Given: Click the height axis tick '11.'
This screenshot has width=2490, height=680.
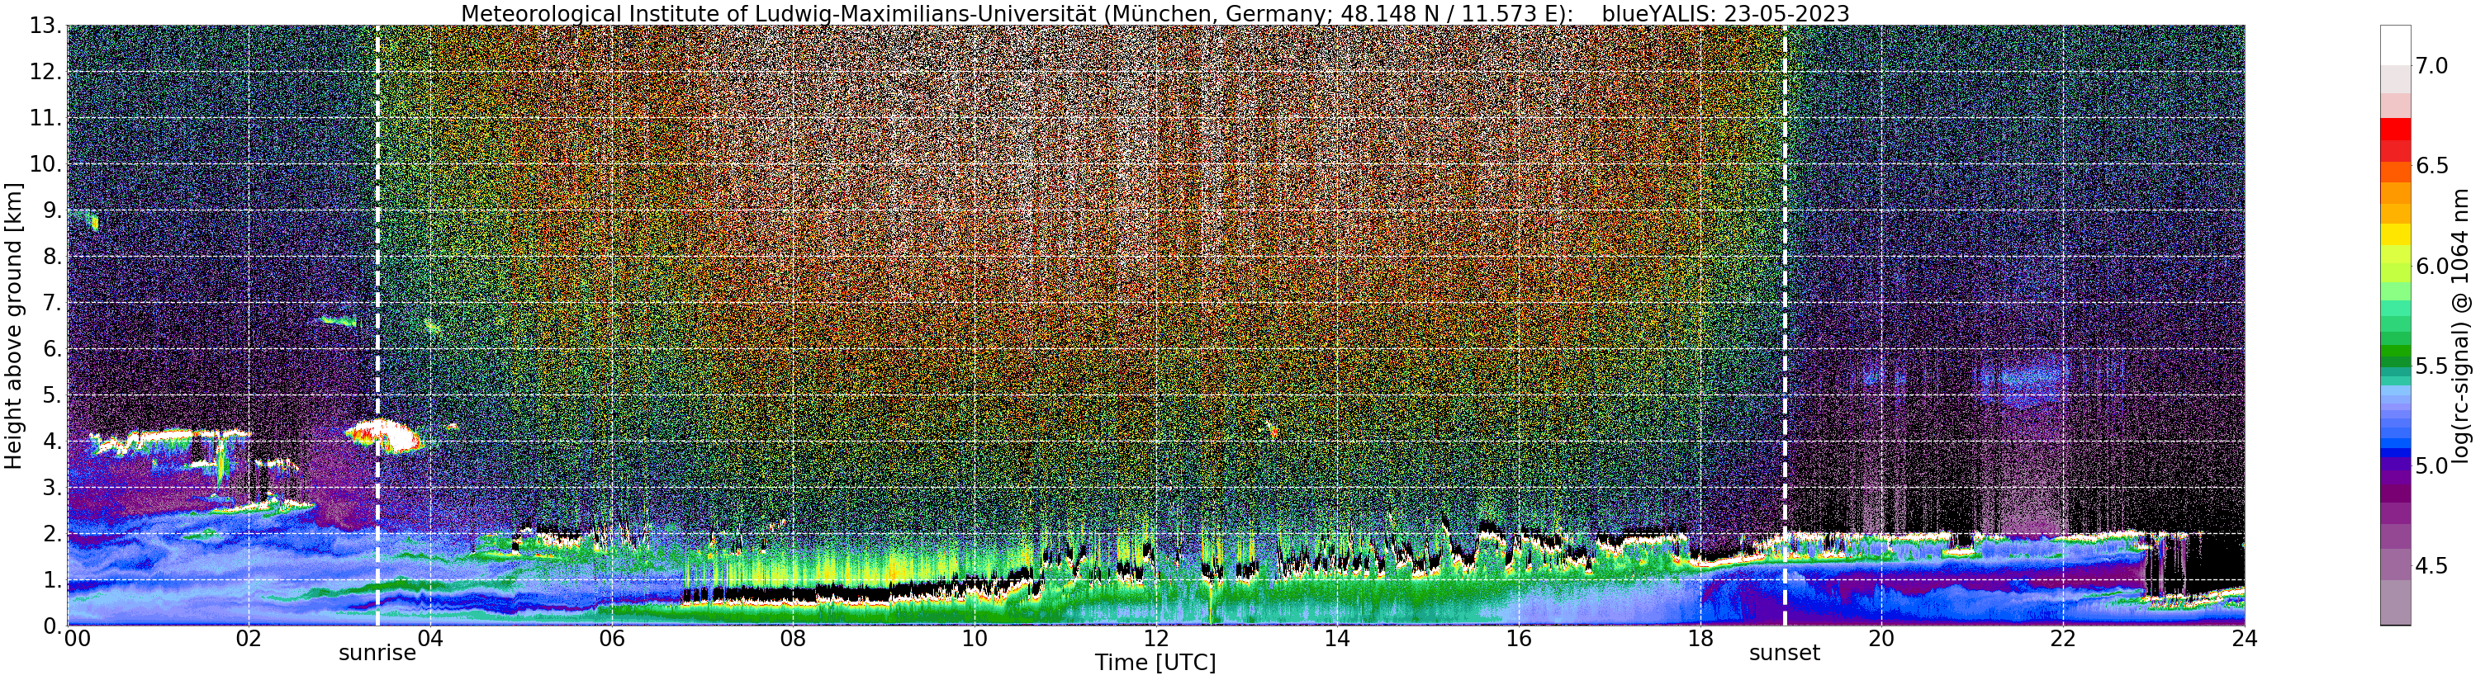Looking at the screenshot, I should pyautogui.click(x=46, y=119).
